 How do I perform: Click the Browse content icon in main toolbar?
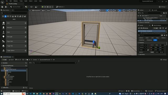pyautogui.click(x=6, y=7)
